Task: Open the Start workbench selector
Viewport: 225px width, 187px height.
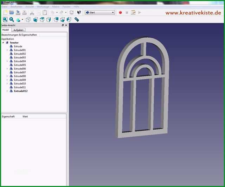Action: (100, 13)
